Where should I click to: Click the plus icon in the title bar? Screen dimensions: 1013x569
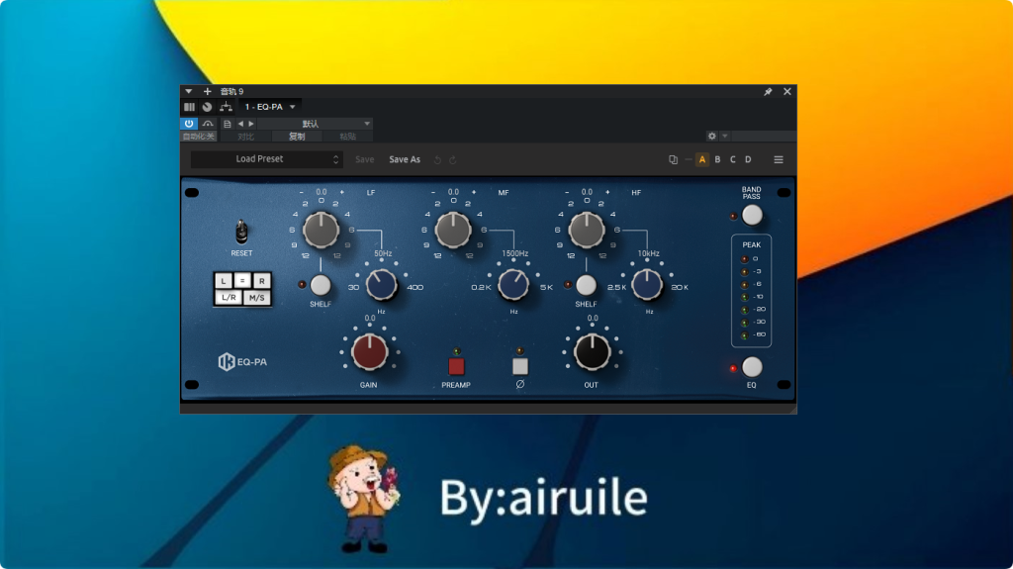(208, 92)
